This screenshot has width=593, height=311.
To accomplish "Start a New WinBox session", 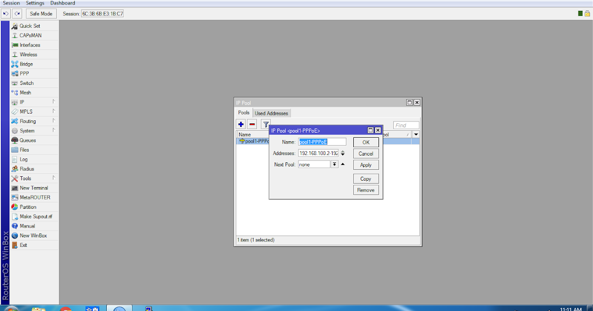I will point(33,235).
